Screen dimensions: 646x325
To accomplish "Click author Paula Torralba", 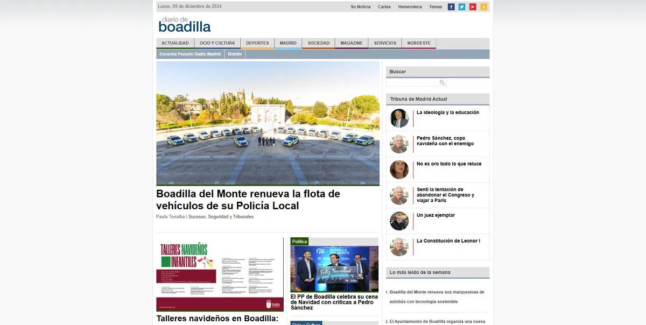I will point(171,217).
